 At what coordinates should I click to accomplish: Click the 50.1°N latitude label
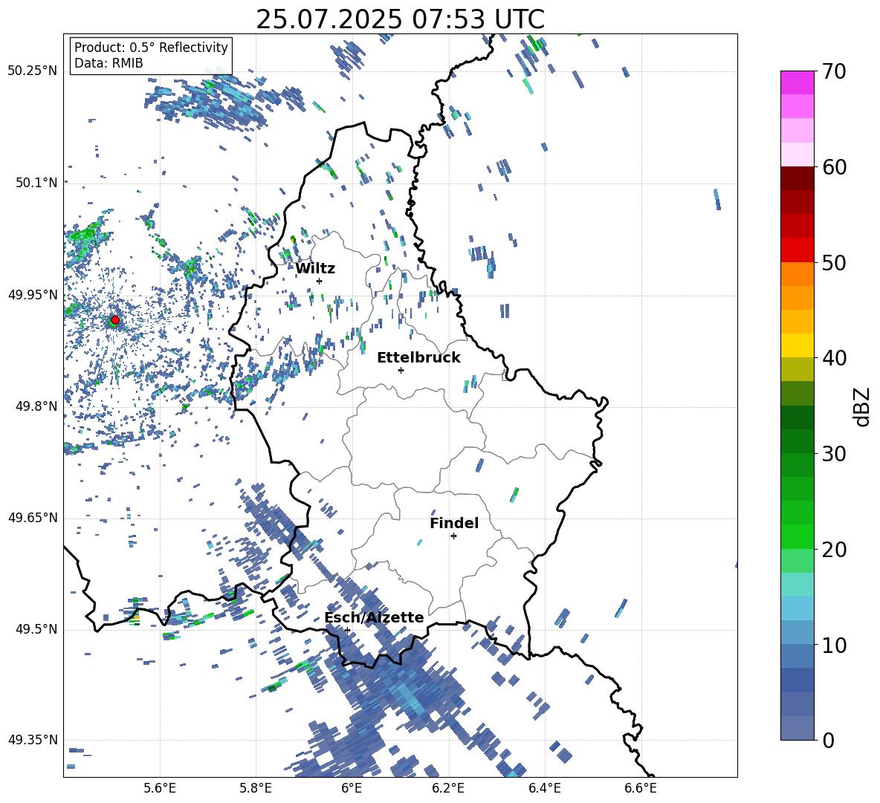click(36, 183)
